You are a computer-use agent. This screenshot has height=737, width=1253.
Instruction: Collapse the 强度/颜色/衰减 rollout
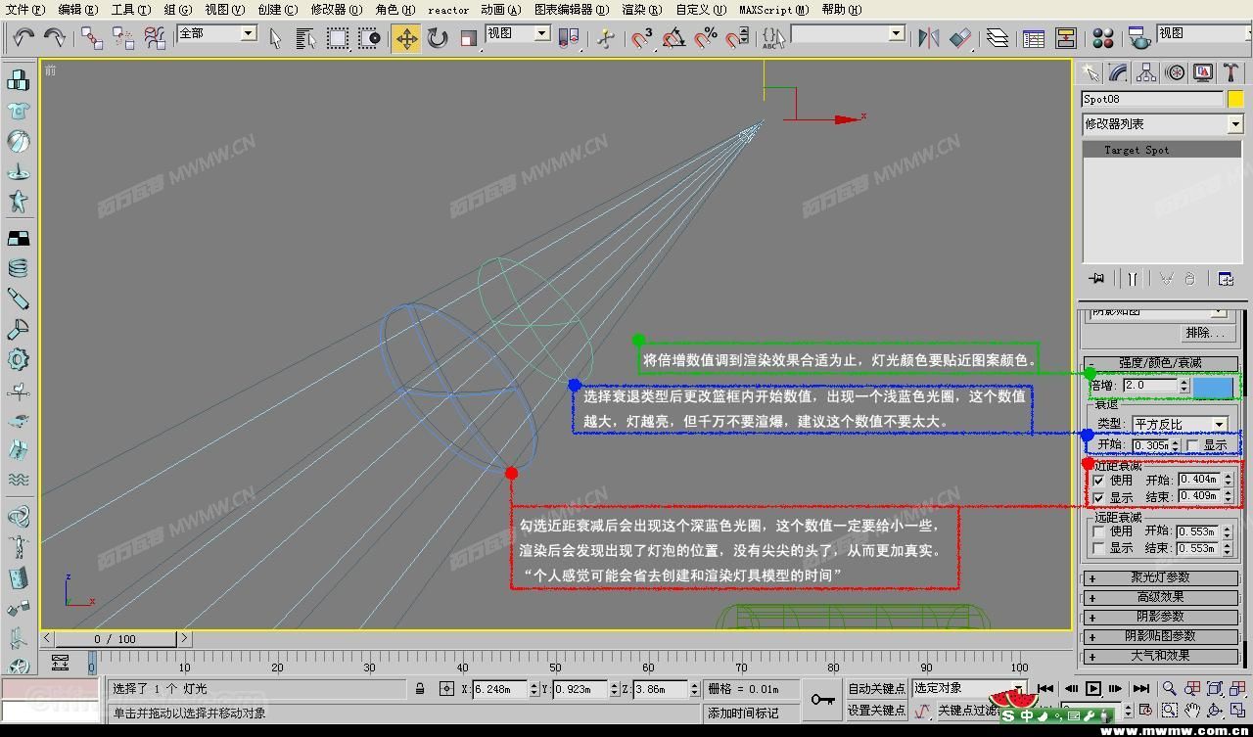pos(1160,363)
